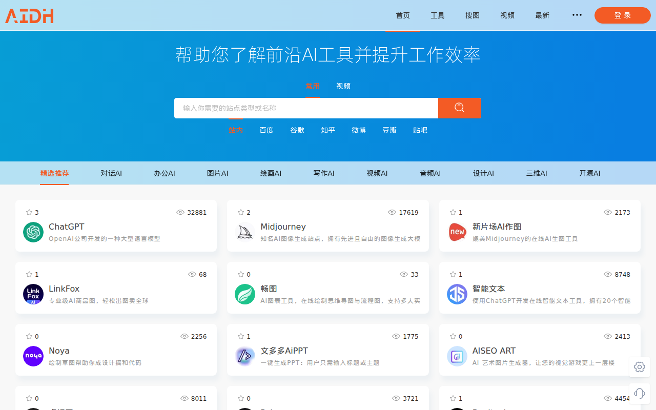Choose 贴吧 search engine
This screenshot has height=410, width=656.
(x=420, y=130)
